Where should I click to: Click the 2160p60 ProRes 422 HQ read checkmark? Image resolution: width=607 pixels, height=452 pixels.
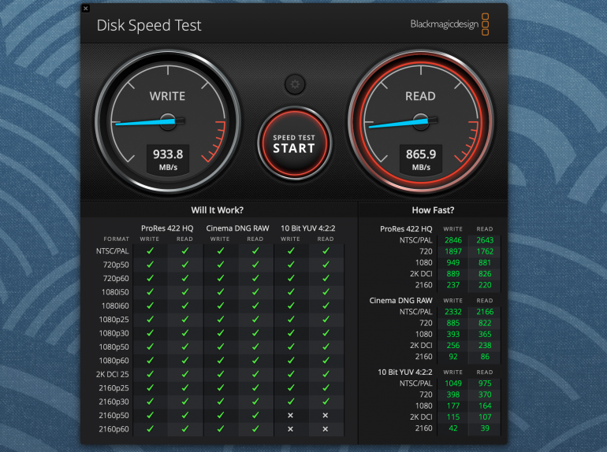tap(184, 429)
